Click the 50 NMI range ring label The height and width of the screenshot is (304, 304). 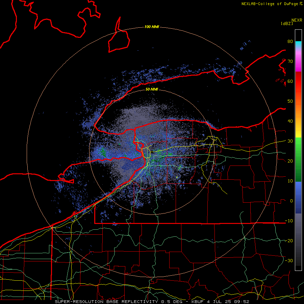[x=152, y=90]
